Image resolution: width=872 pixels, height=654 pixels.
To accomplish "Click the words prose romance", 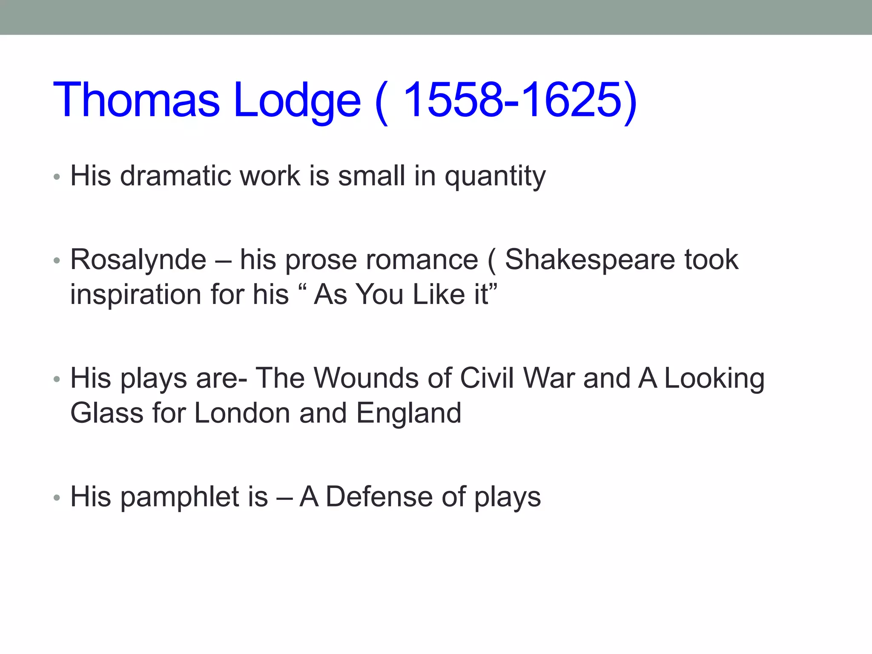I will tap(382, 261).
